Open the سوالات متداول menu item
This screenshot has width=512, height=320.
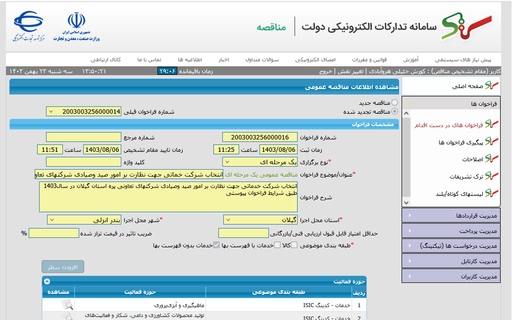point(262,60)
